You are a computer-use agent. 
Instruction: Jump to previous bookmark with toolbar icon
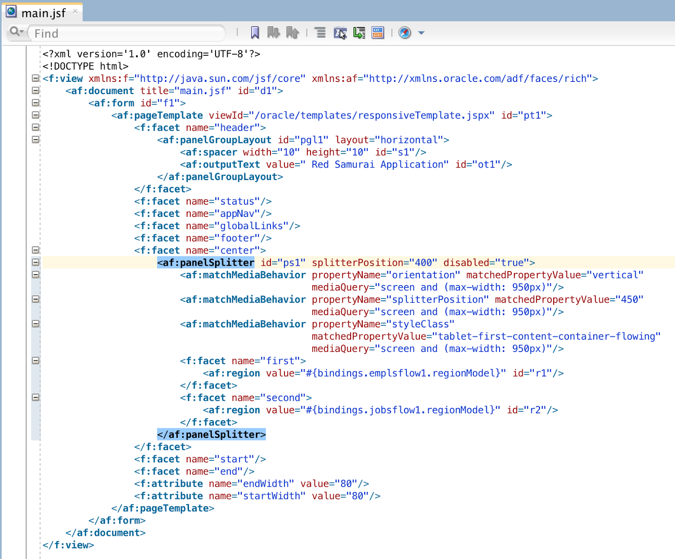pos(293,32)
